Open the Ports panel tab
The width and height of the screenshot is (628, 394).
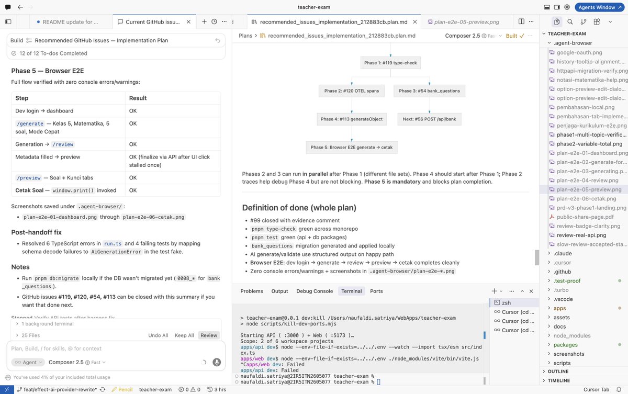(x=376, y=291)
